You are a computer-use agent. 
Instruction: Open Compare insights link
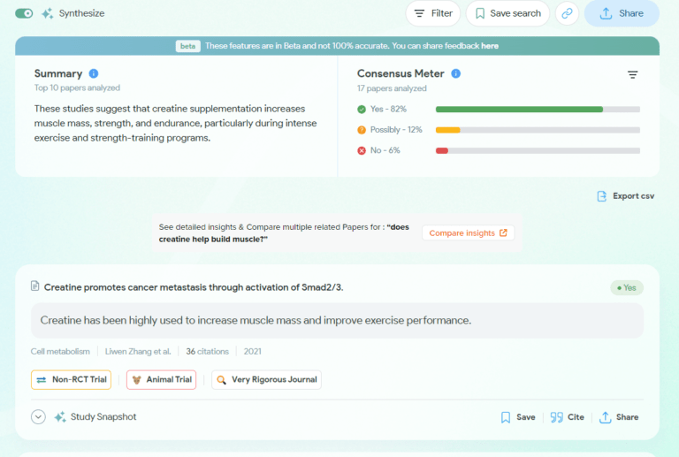click(x=468, y=233)
